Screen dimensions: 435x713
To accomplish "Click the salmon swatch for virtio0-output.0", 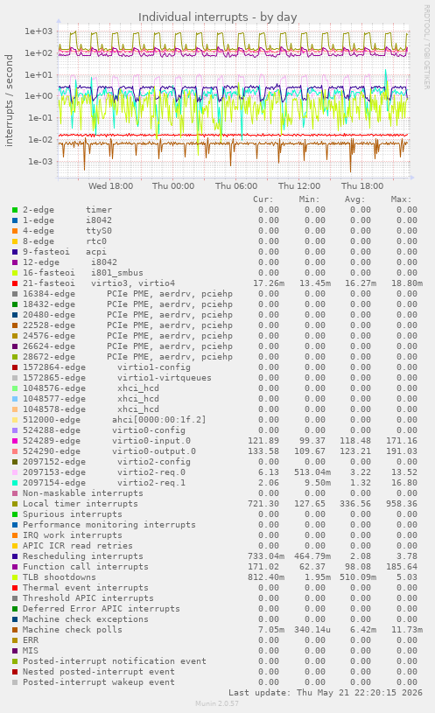I will click(x=15, y=451).
